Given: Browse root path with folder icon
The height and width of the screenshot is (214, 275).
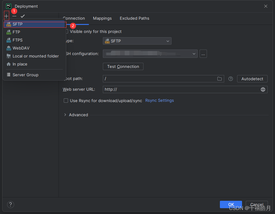Looking at the screenshot, I should [219, 79].
